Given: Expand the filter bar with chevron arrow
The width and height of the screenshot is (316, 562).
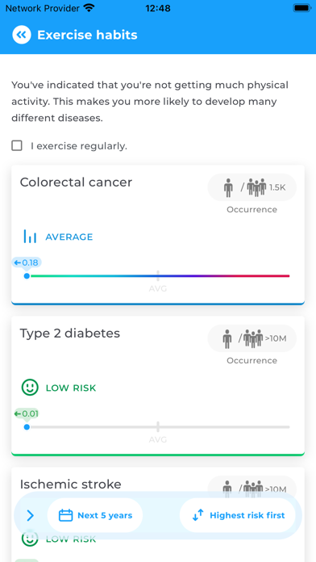Looking at the screenshot, I should [x=31, y=515].
